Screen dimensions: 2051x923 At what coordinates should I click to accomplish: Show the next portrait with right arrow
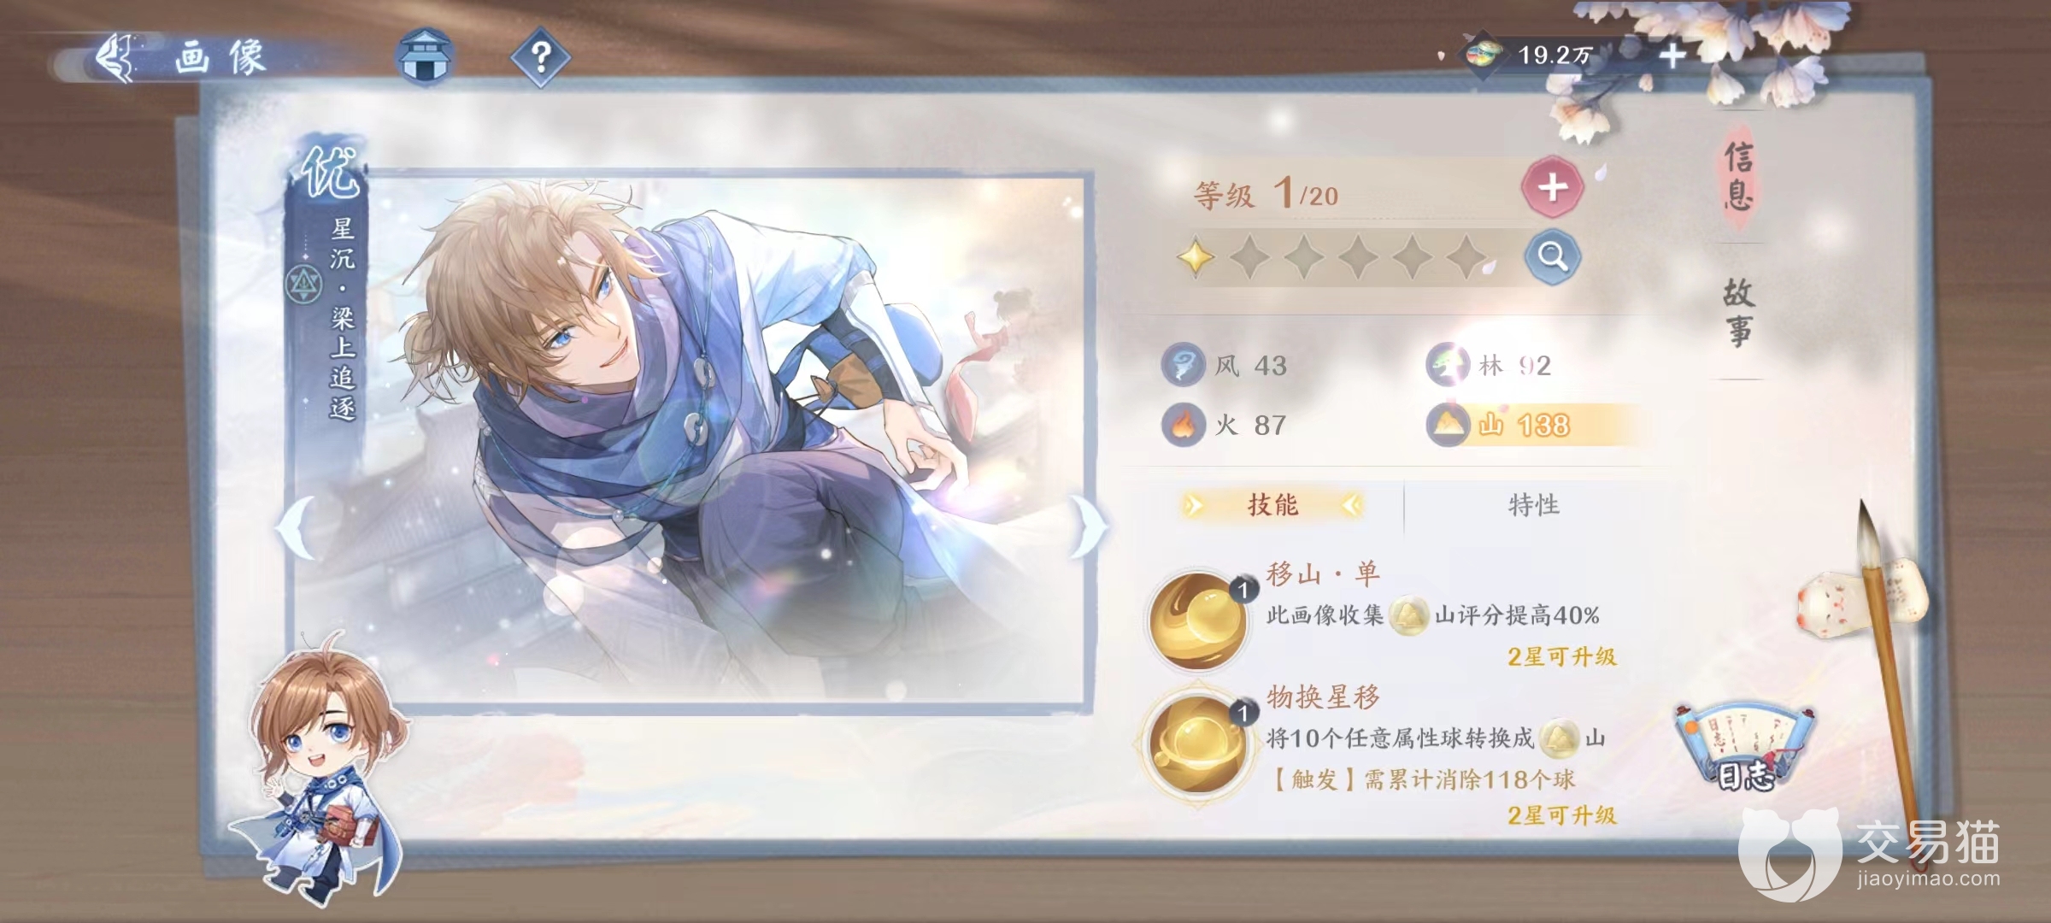pos(1086,527)
